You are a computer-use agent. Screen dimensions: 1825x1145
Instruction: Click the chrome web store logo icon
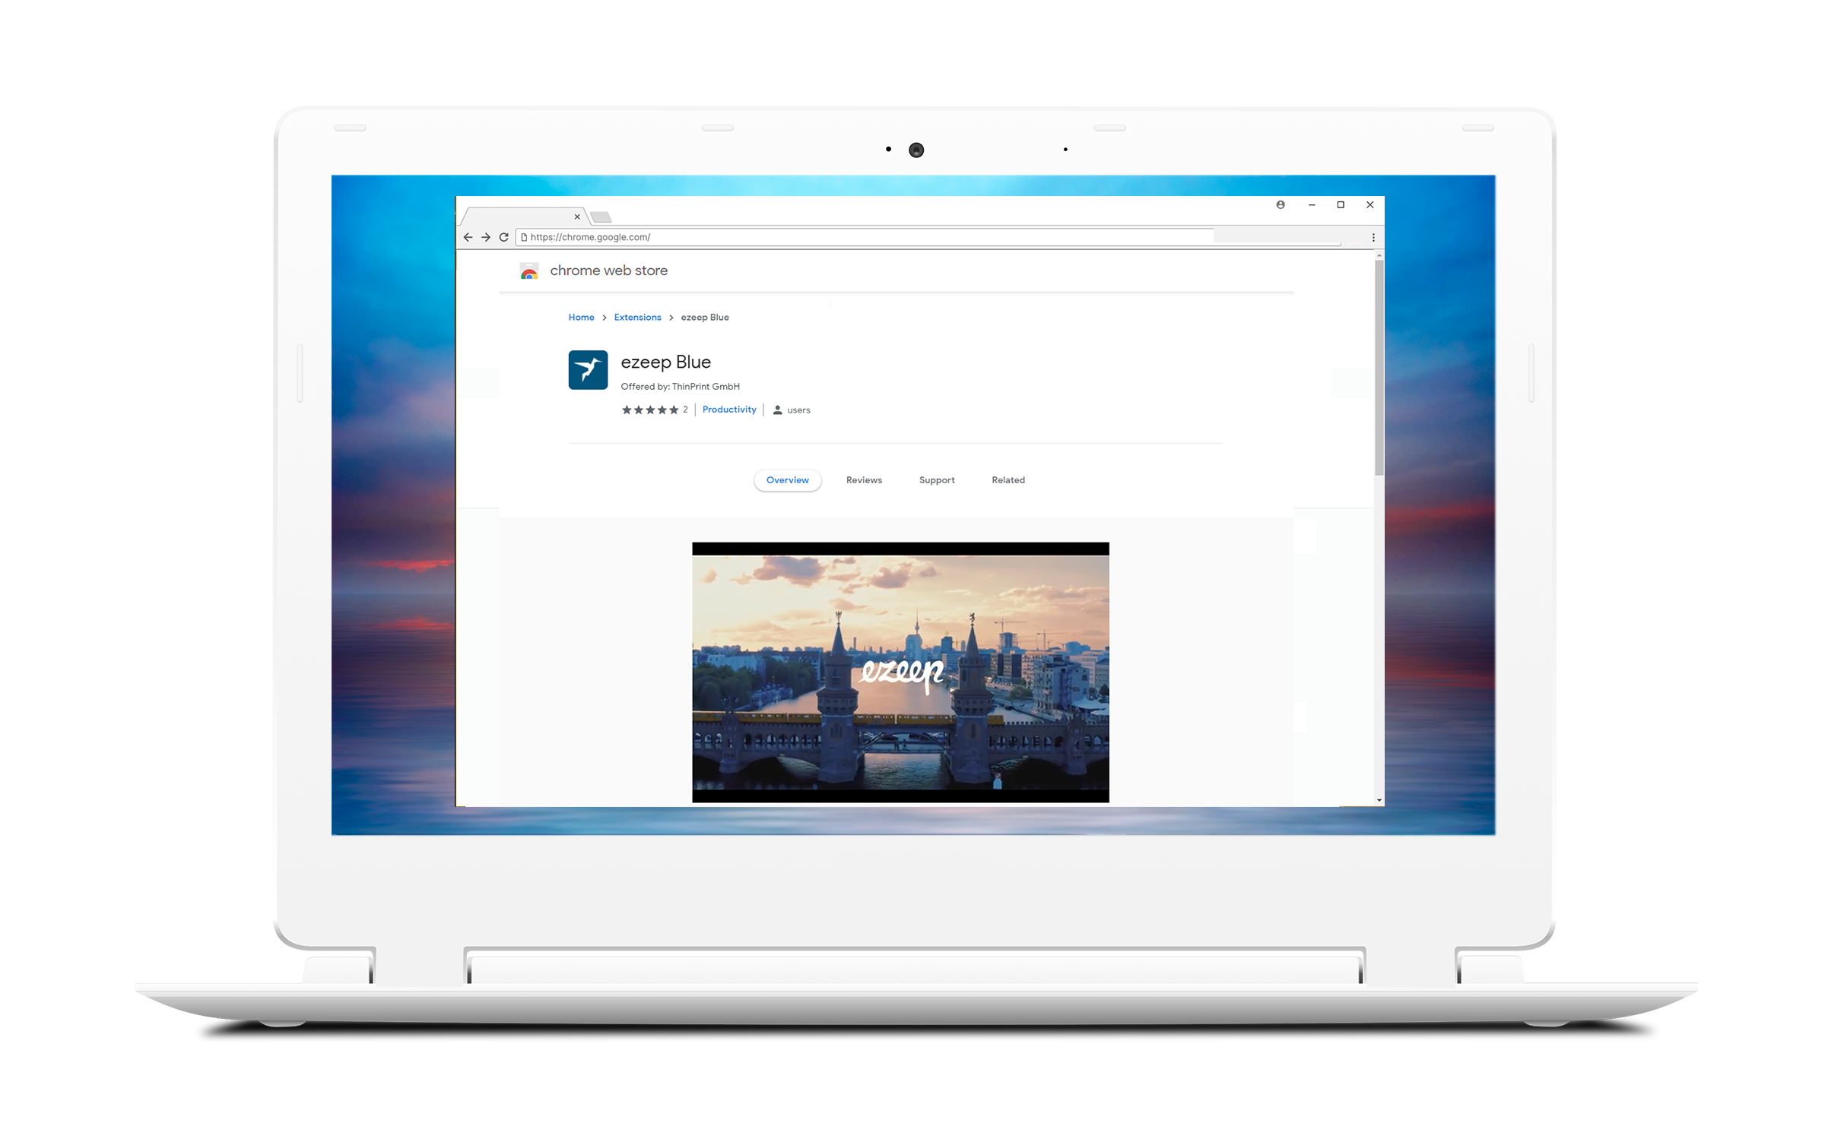(x=529, y=270)
